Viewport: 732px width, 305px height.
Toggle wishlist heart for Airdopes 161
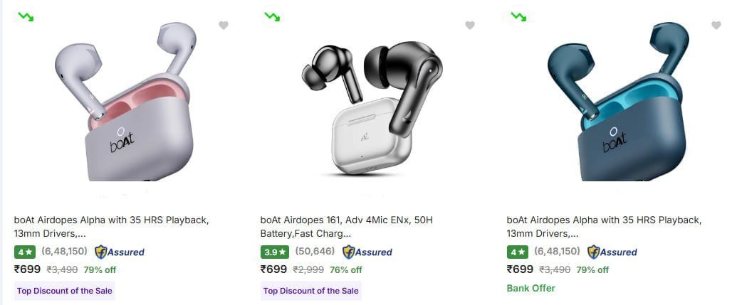470,26
